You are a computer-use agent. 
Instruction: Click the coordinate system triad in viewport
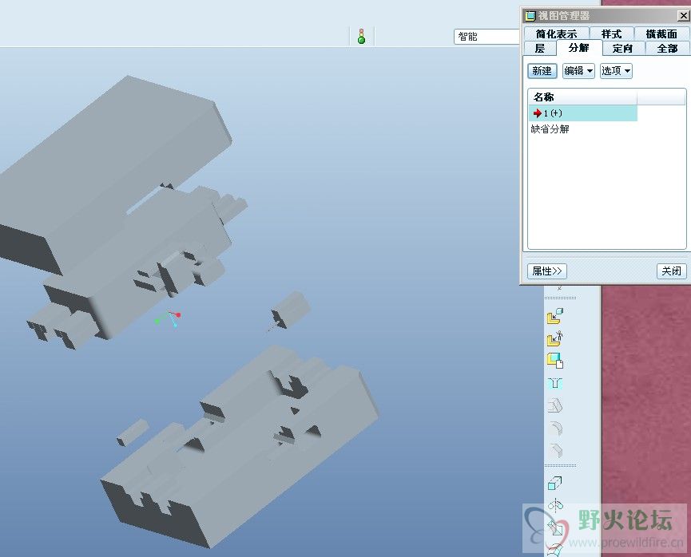[x=168, y=318]
